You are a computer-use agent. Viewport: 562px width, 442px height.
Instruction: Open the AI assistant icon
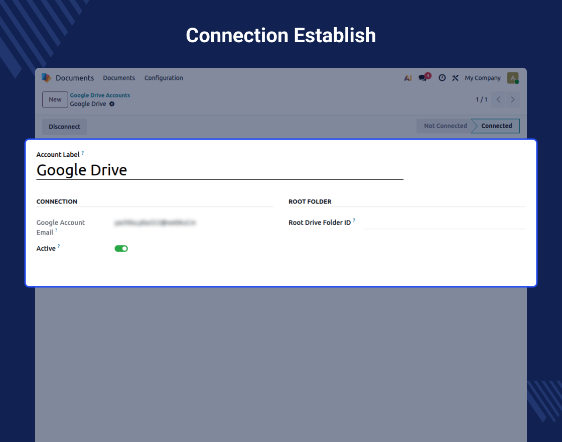408,78
